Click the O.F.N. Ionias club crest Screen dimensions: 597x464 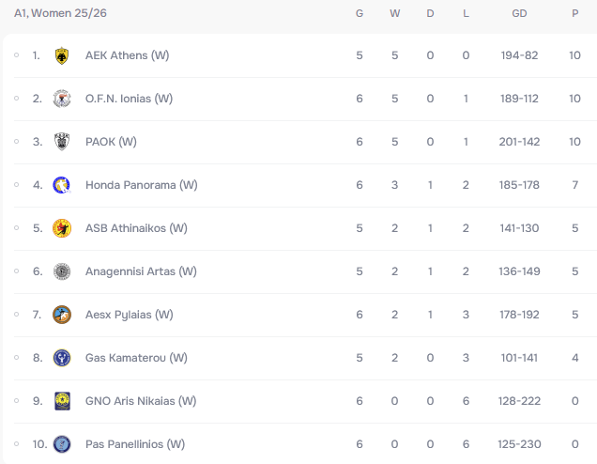(x=62, y=99)
